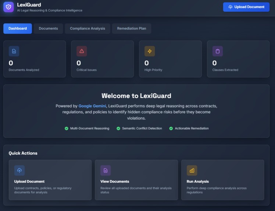Click the cloud upload icon in header button
The image size is (275, 211).
click(x=230, y=7)
